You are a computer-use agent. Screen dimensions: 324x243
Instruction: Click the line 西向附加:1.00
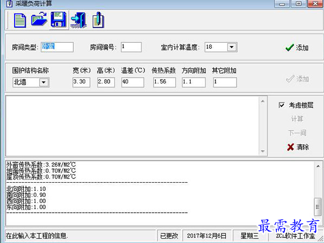(26, 201)
